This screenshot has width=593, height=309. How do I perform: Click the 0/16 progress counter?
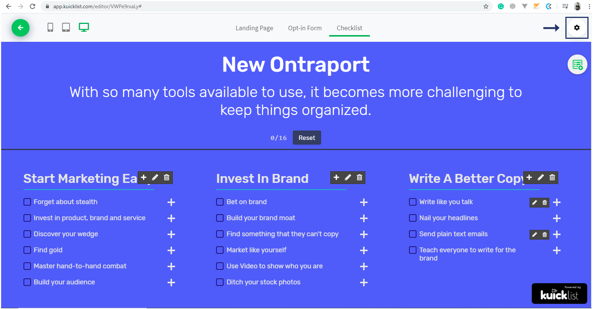click(x=279, y=138)
